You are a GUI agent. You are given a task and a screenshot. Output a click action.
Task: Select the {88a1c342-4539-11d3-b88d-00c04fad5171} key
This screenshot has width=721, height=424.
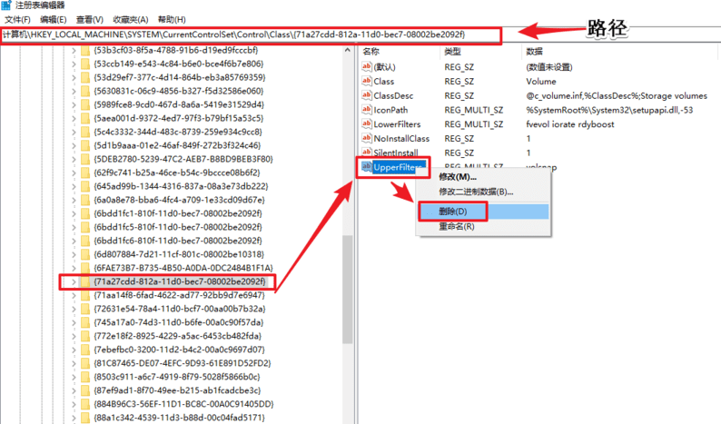click(179, 418)
